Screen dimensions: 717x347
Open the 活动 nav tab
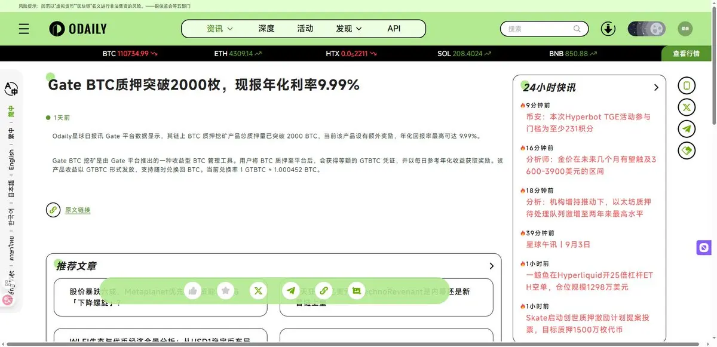coord(305,29)
